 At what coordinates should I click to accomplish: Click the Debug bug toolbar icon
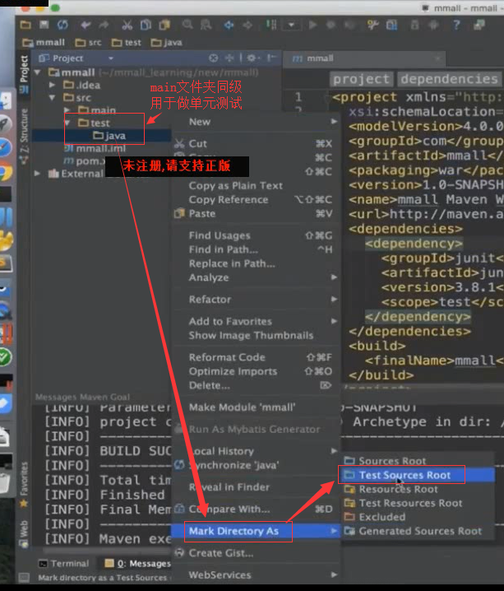331,26
